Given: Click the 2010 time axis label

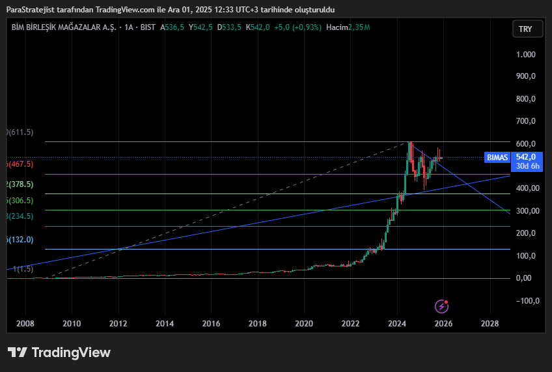Looking at the screenshot, I should [x=72, y=323].
